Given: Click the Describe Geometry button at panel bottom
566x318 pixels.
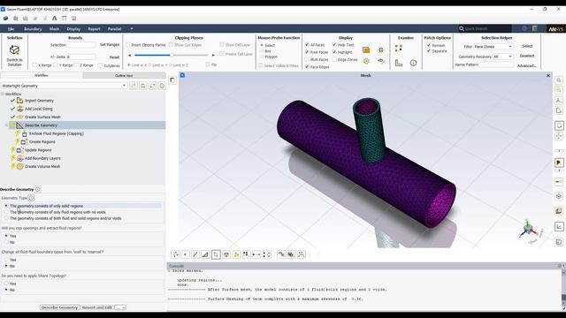Looking at the screenshot, I should point(59,307).
